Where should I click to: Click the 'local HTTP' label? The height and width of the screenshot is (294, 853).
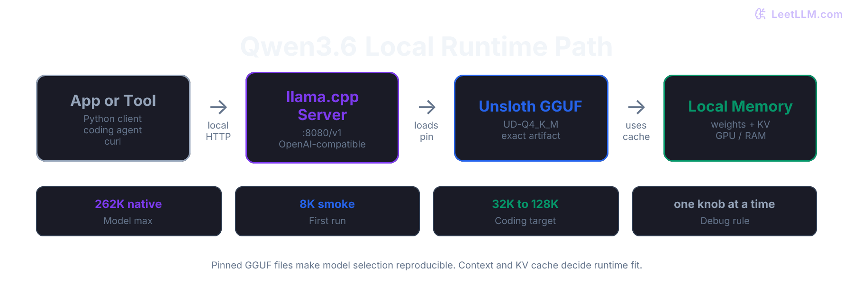tap(218, 131)
